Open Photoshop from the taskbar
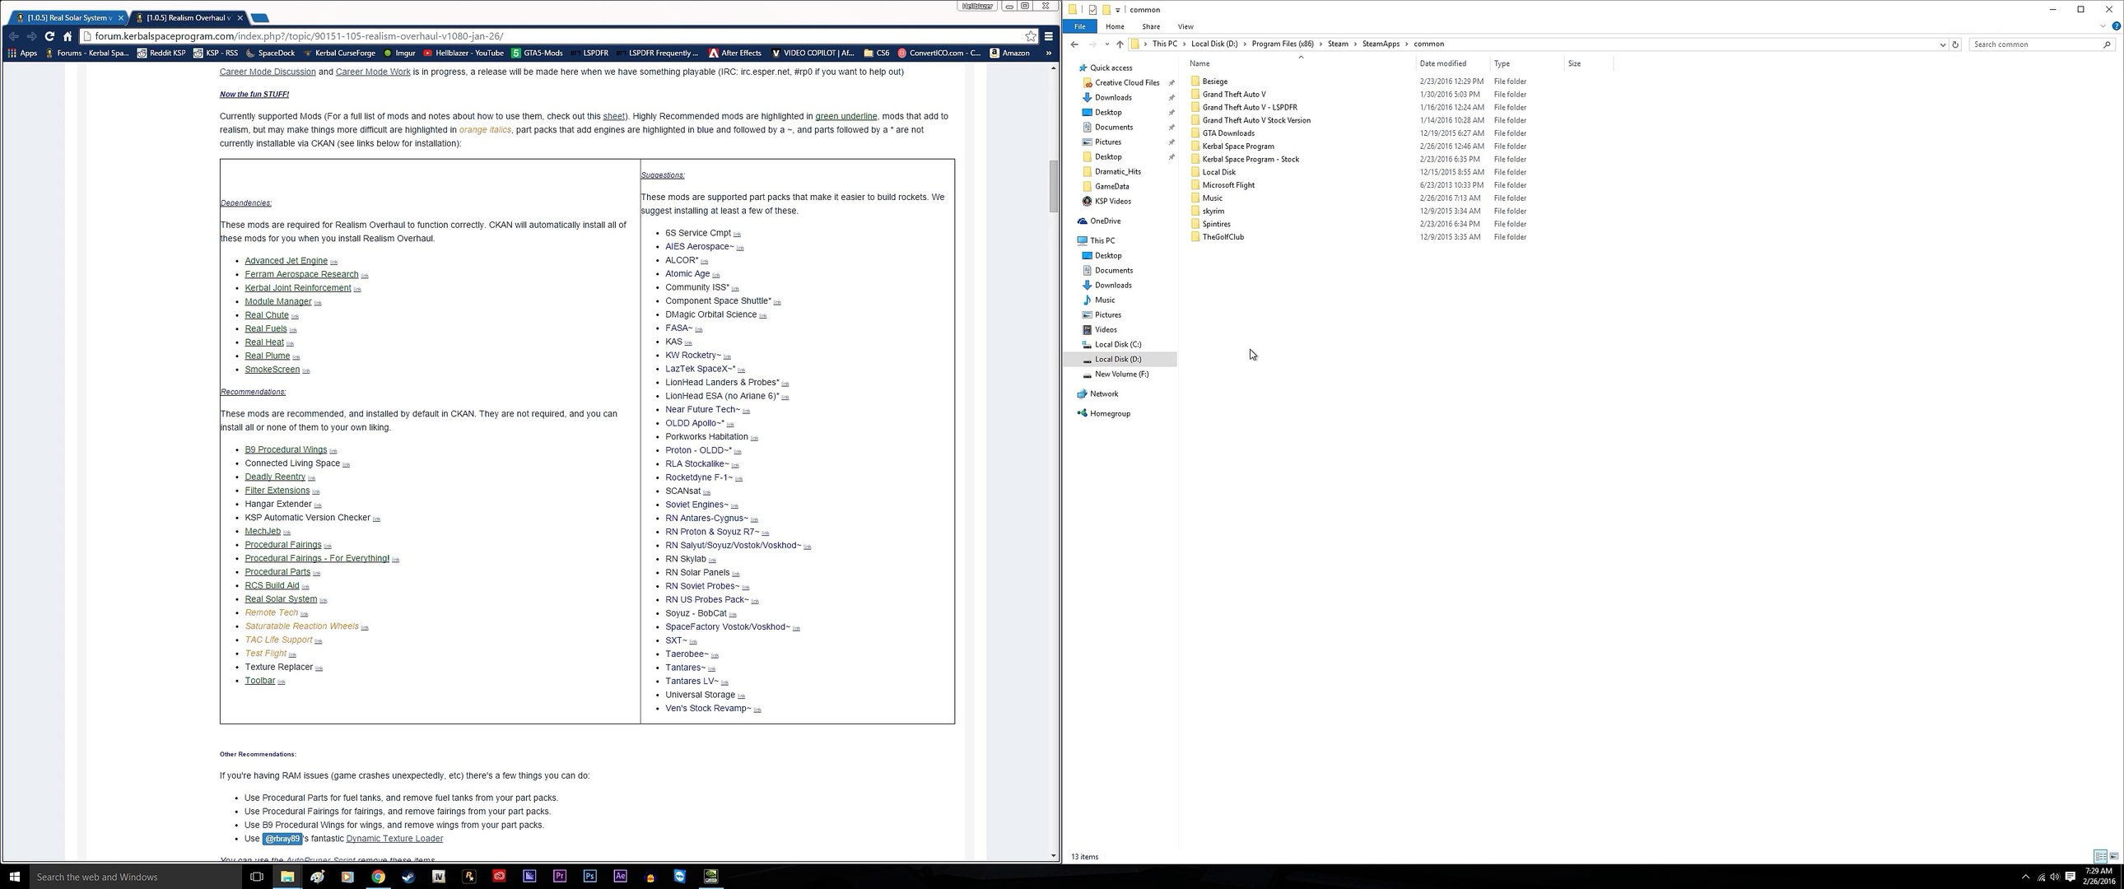Image resolution: width=2124 pixels, height=889 pixels. (589, 877)
